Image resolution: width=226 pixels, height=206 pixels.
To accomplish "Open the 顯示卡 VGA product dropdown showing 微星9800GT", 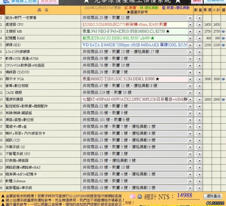I will pyautogui.click(x=137, y=79).
